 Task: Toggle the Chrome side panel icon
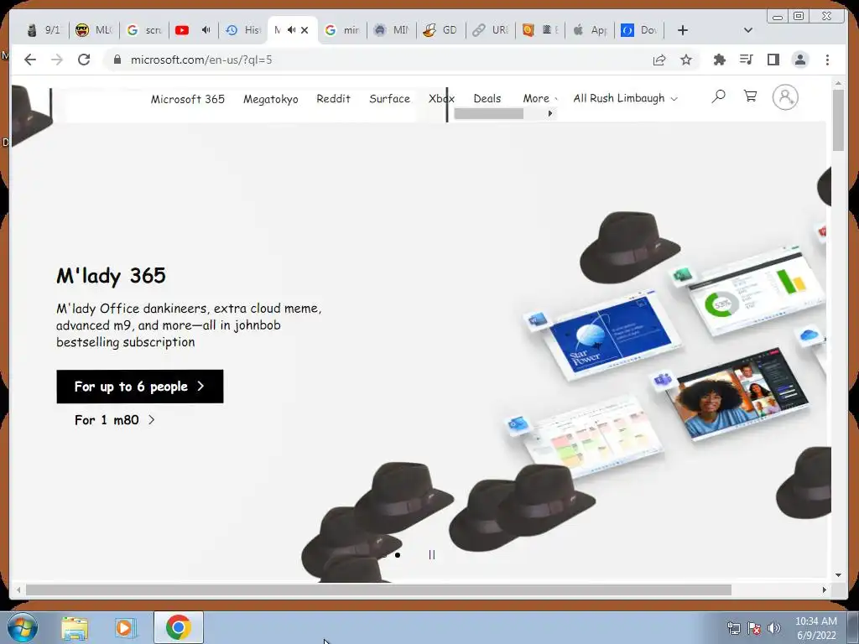pos(773,60)
